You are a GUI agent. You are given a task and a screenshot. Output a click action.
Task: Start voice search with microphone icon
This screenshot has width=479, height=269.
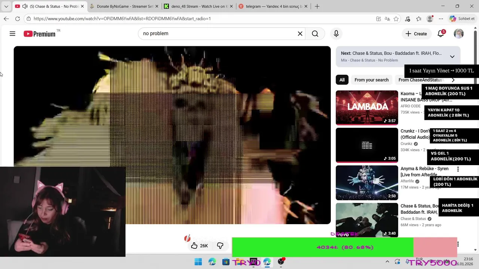tap(336, 34)
